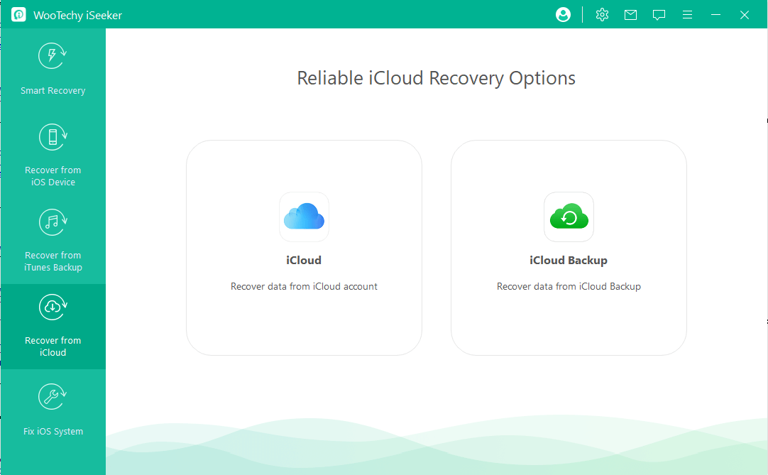The height and width of the screenshot is (475, 768).
Task: Click the Fix iOS System wrench icon
Action: (53, 397)
